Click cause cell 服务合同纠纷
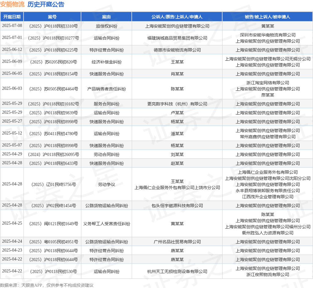Viewport: 313px width, 288px height. click(106, 104)
